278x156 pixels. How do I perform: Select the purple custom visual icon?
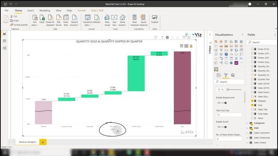236,63
